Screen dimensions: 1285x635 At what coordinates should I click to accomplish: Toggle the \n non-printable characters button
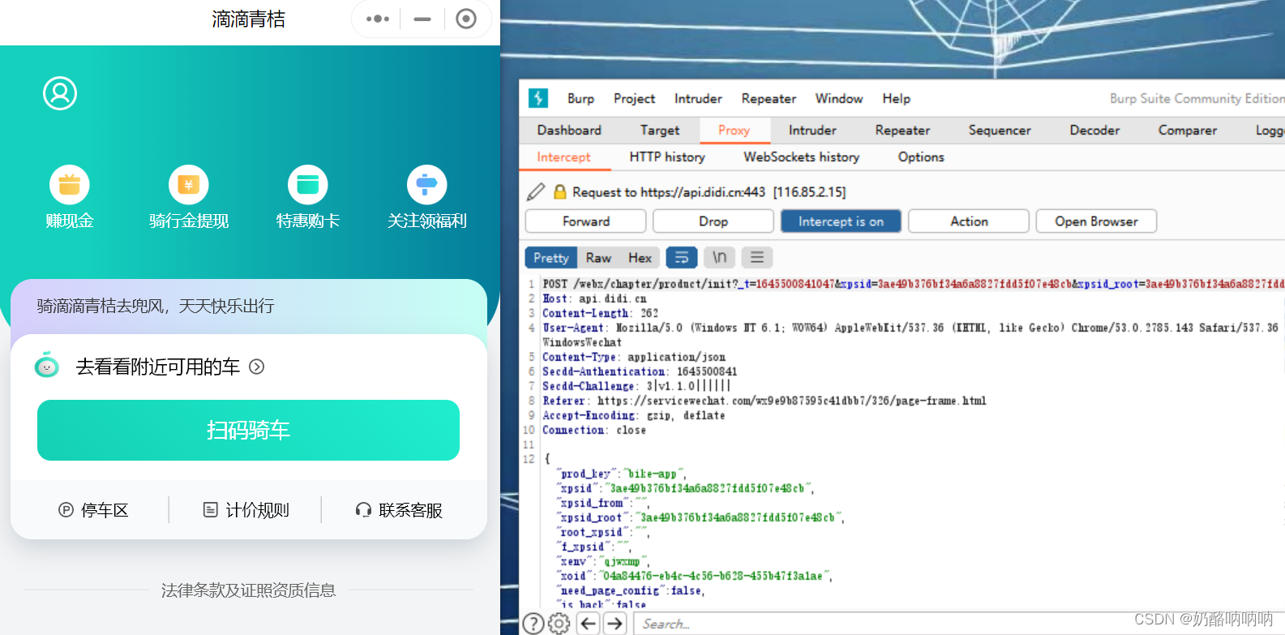[x=719, y=257]
